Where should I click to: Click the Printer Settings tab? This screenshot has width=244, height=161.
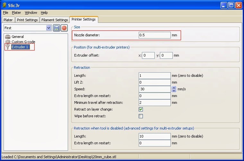[x=83, y=19]
